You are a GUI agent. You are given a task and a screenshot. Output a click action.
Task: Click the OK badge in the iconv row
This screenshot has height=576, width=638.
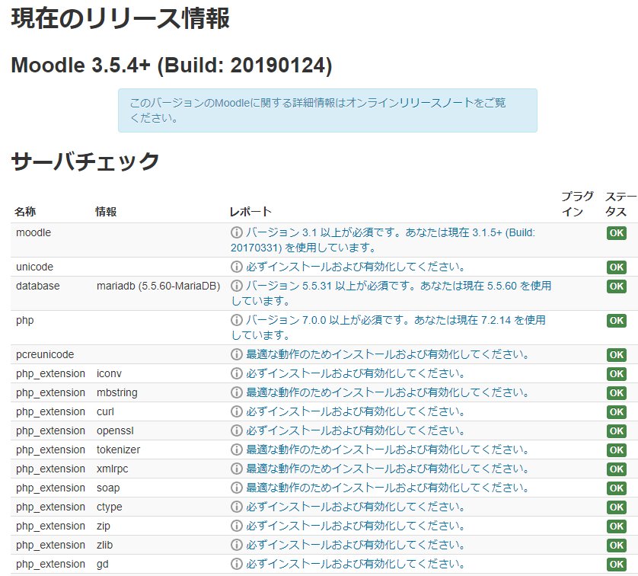(x=617, y=373)
